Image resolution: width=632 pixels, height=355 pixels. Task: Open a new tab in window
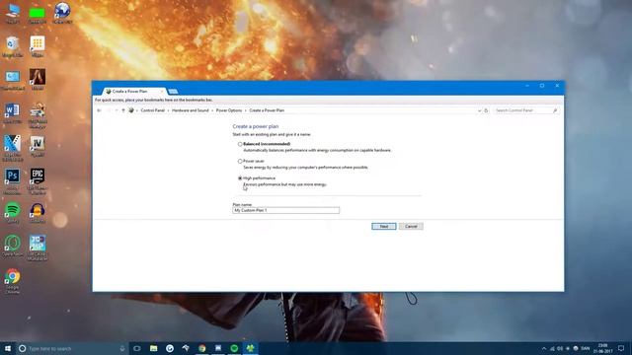click(173, 92)
